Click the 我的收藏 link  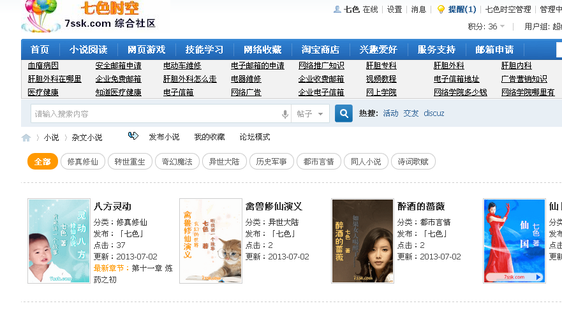click(209, 137)
